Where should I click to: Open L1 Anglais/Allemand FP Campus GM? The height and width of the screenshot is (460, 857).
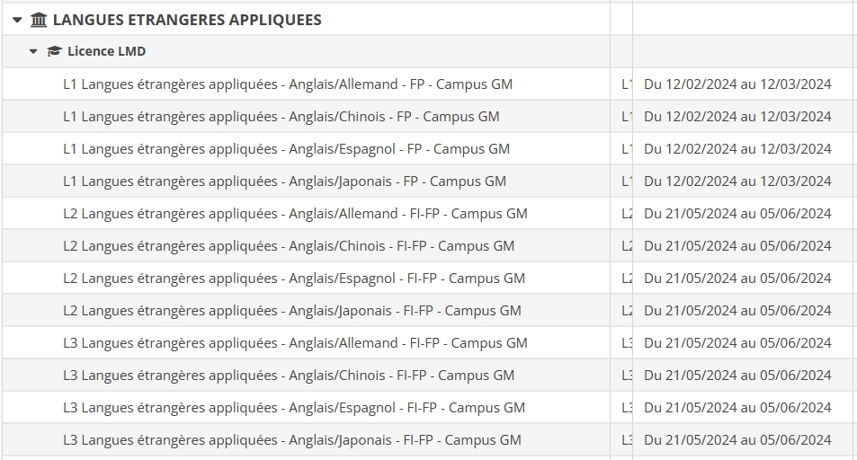(x=288, y=84)
